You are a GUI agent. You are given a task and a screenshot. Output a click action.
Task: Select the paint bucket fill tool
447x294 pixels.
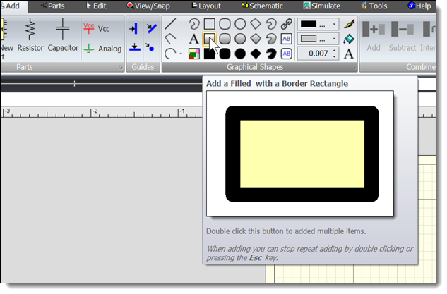tap(350, 39)
